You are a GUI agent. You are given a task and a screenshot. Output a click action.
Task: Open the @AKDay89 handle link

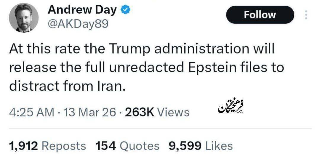click(78, 24)
